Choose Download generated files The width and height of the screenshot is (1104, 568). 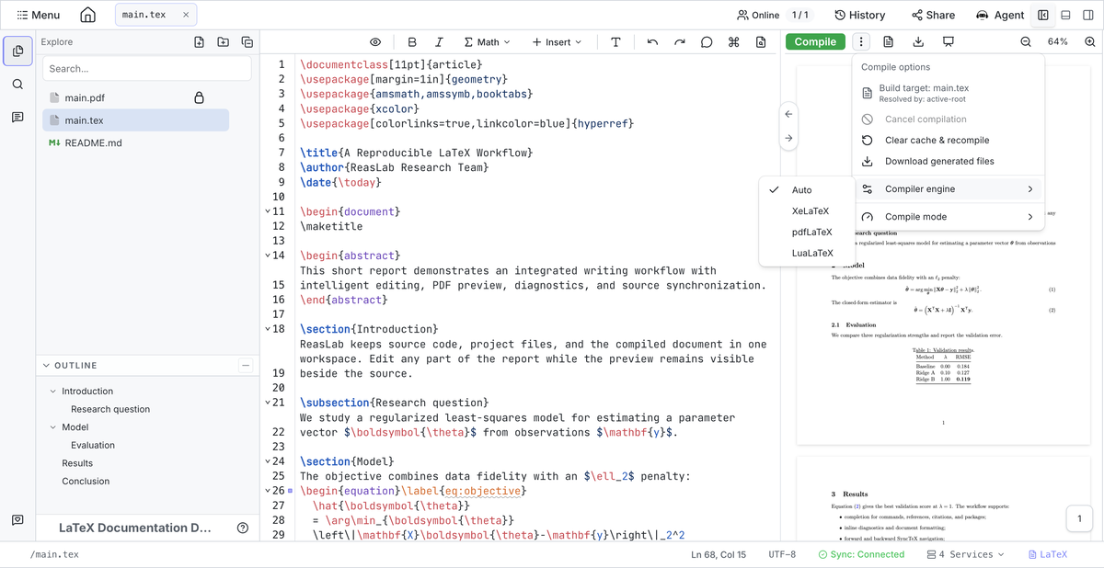(x=948, y=162)
